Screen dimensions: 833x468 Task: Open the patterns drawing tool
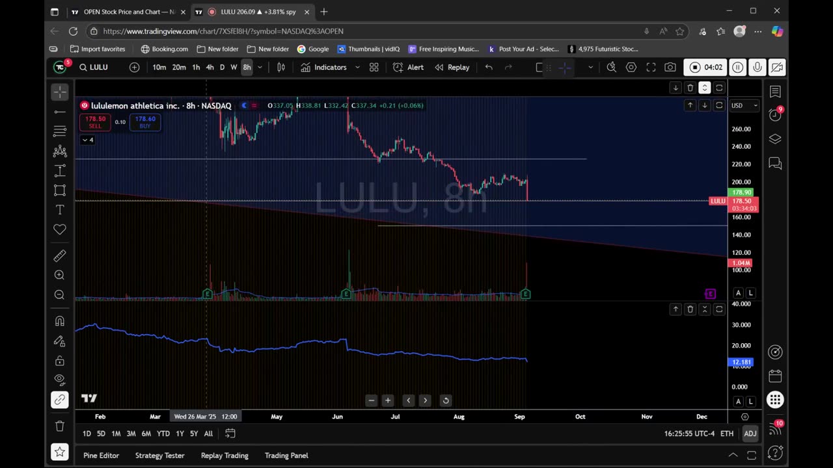(60, 151)
